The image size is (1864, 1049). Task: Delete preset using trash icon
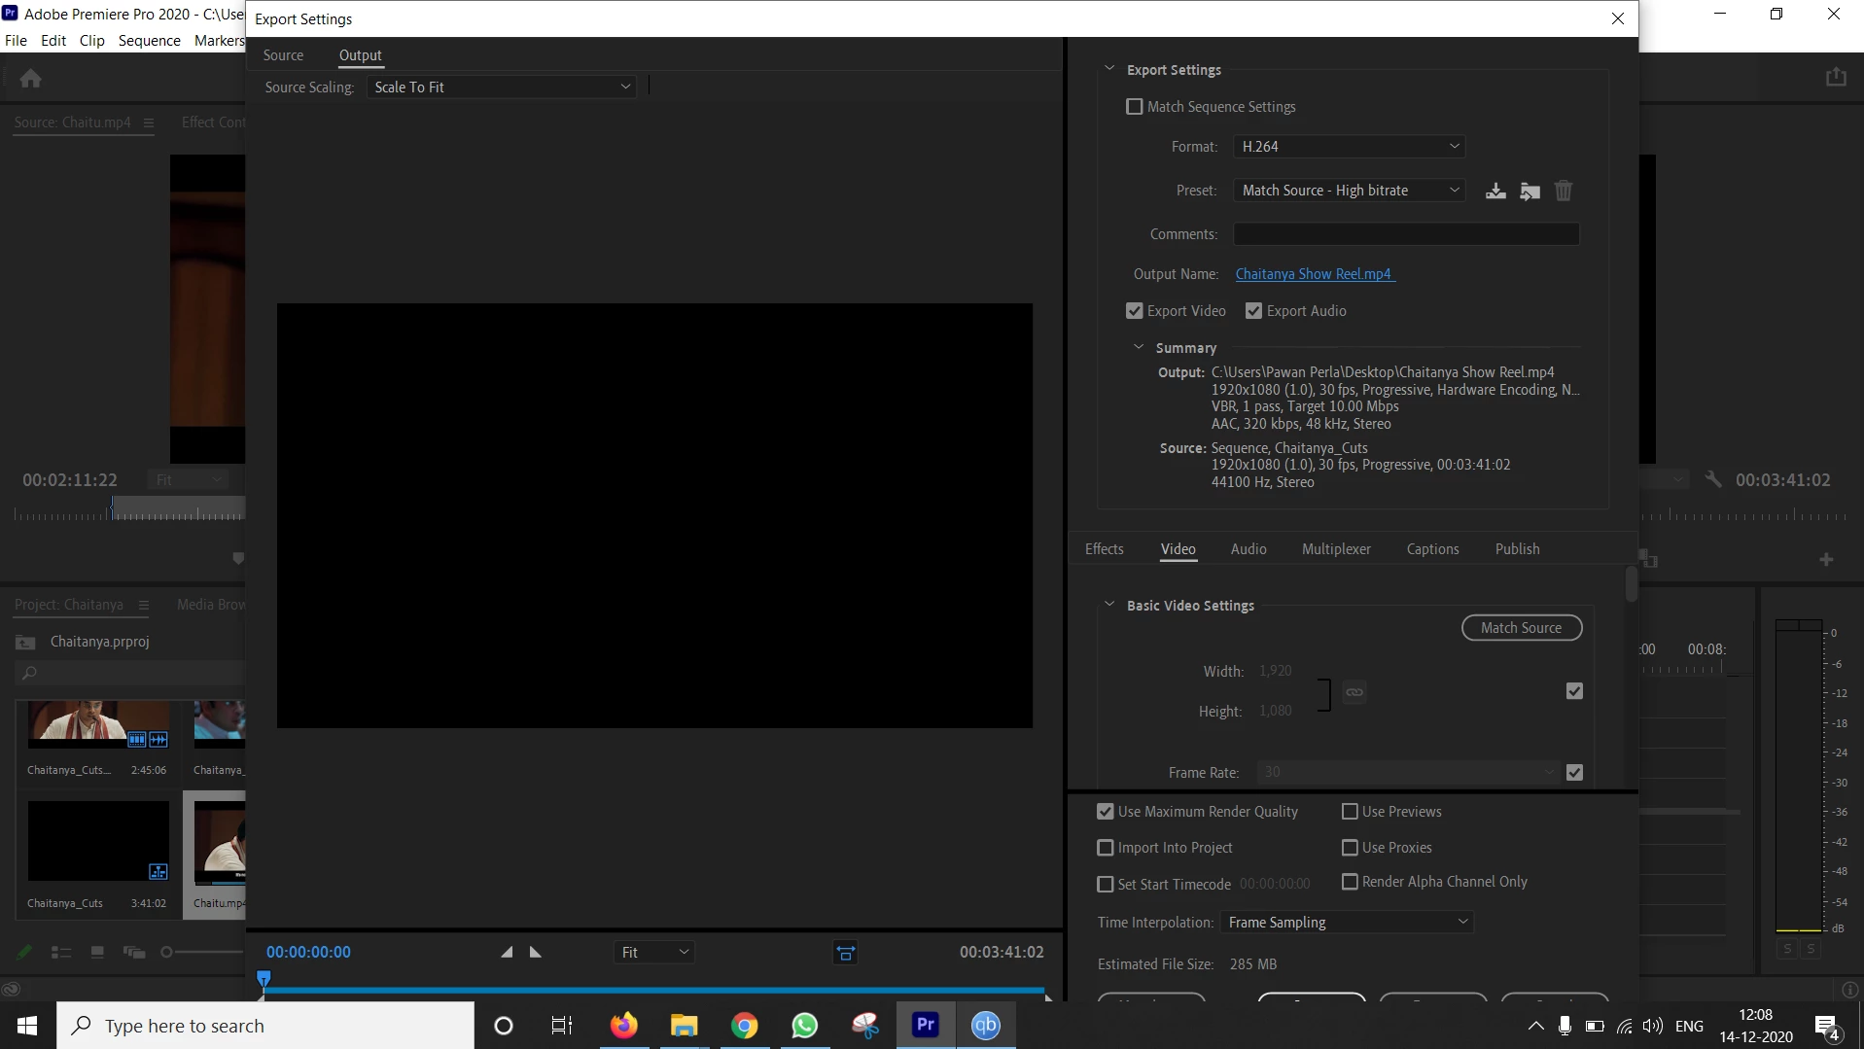point(1564,191)
